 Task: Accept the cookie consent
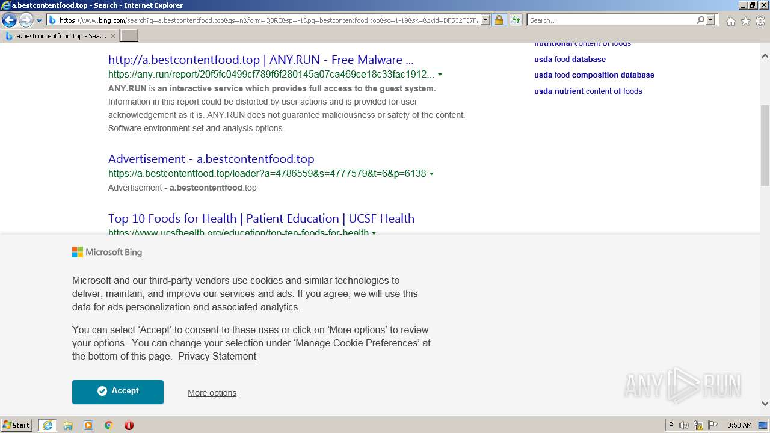118,392
